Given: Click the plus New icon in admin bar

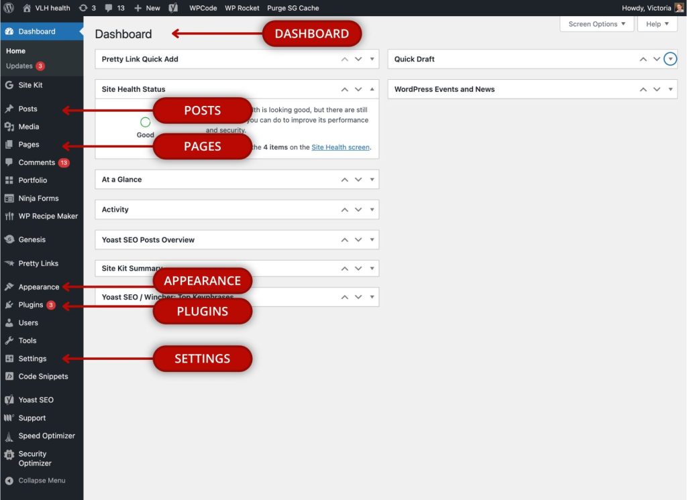Looking at the screenshot, I should tap(138, 8).
